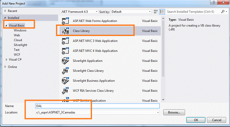This screenshot has width=230, height=127.
Task: Click the ASP.NET MVC 4 Web Application icon
Action: (66, 51)
